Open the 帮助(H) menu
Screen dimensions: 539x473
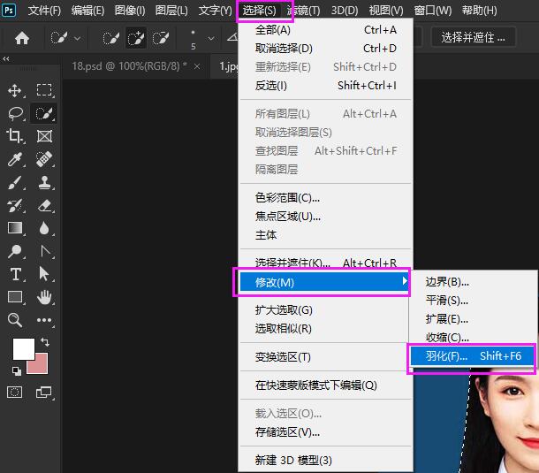pyautogui.click(x=479, y=11)
